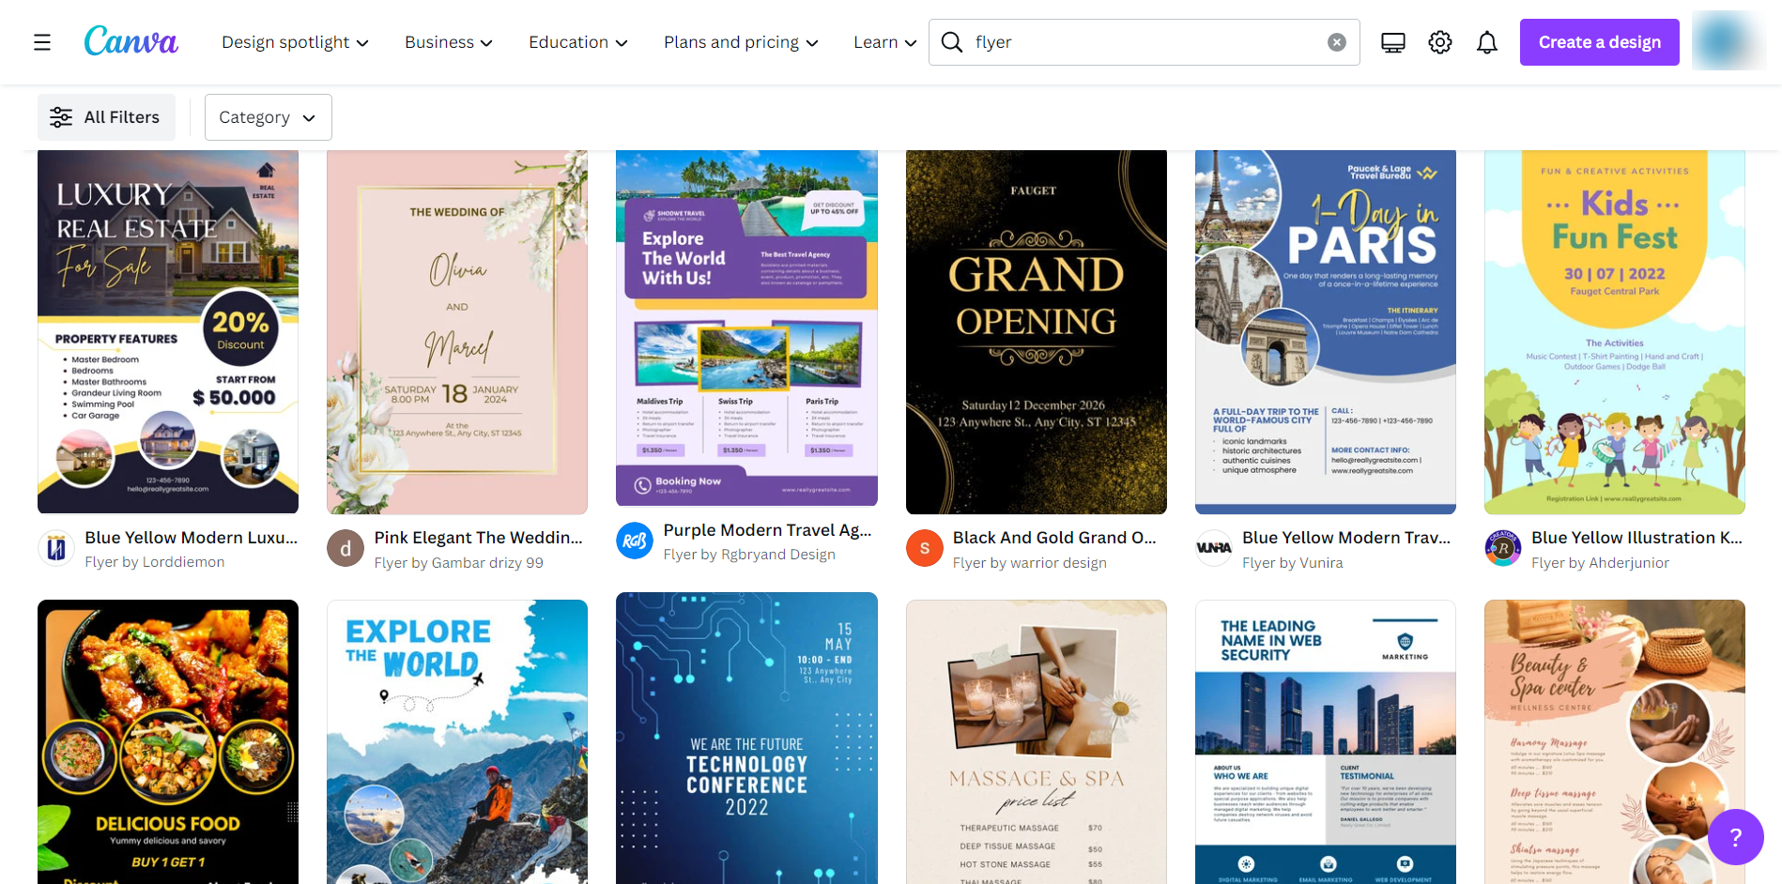Viewport: 1782px width, 884px height.
Task: Open the hamburger main menu
Action: point(42,42)
